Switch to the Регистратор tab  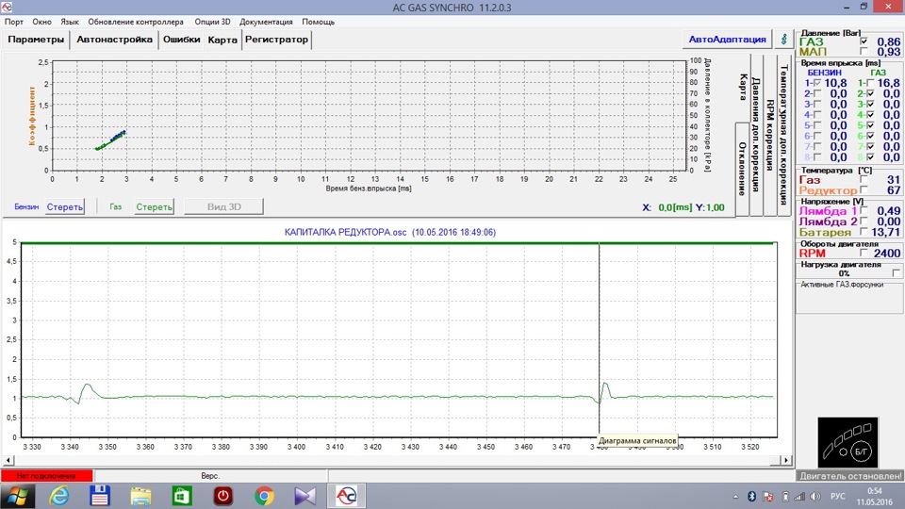(x=276, y=40)
